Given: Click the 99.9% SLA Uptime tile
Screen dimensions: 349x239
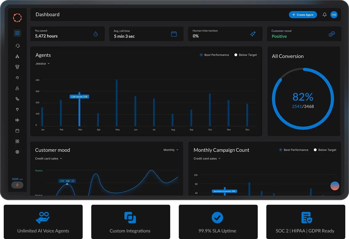Looking at the screenshot, I should [x=218, y=221].
